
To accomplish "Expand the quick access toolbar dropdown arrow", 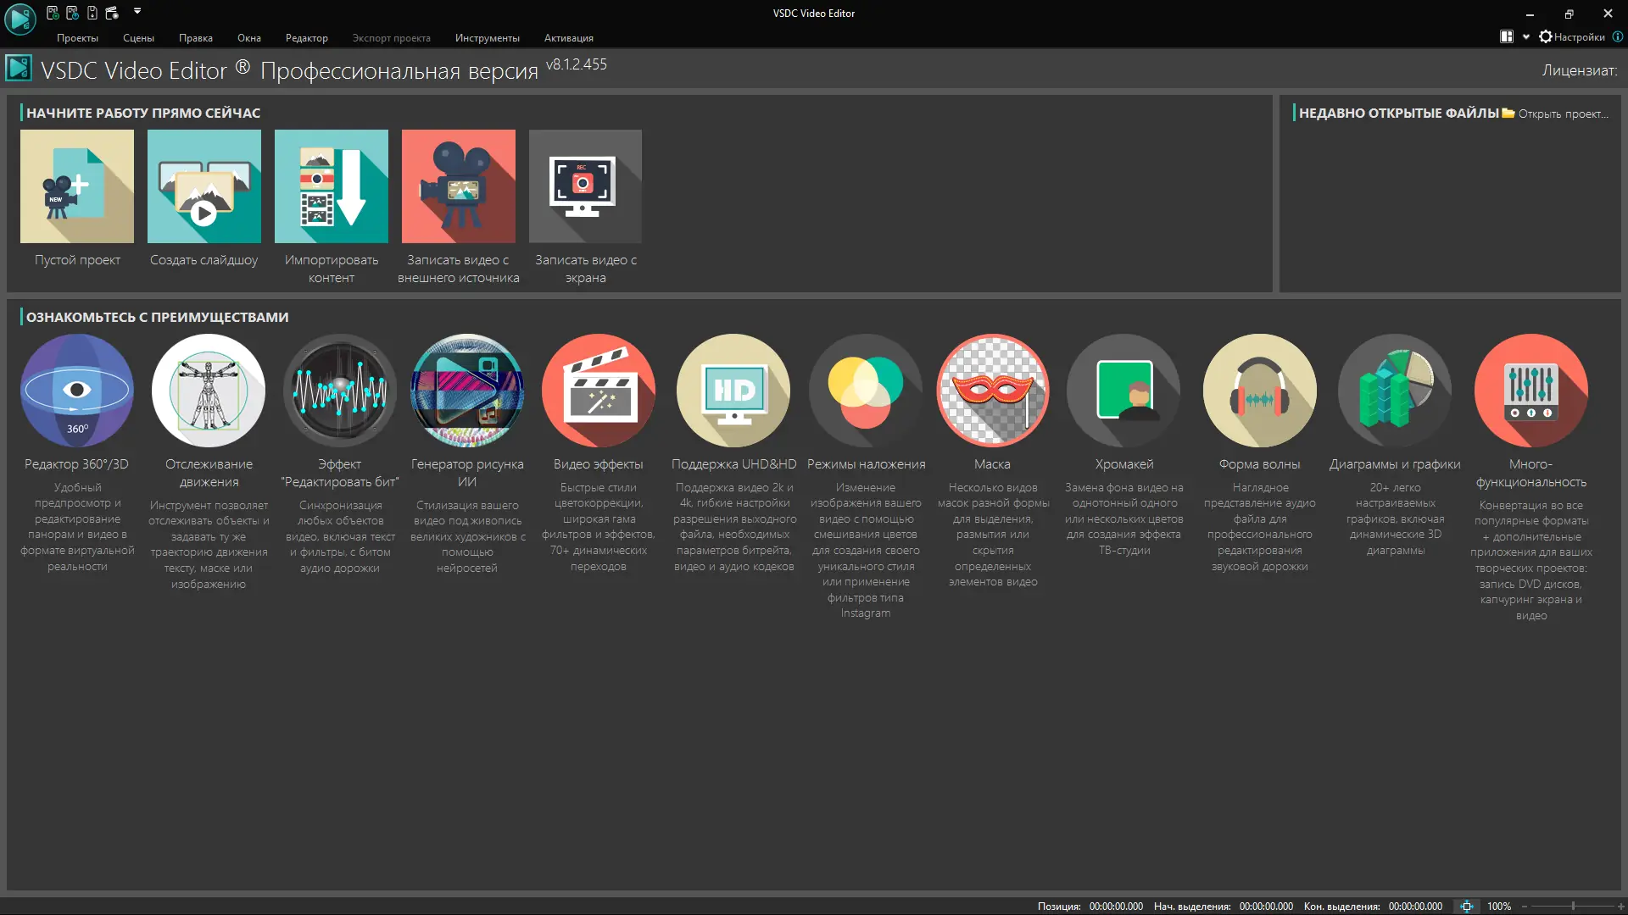I will point(137,12).
